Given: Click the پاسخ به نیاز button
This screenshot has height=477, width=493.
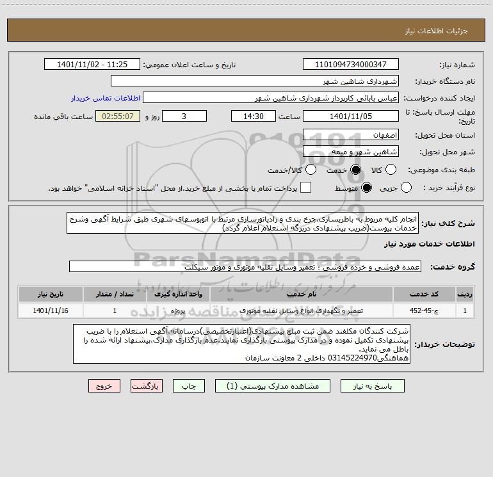Looking at the screenshot, I should click(x=372, y=386).
